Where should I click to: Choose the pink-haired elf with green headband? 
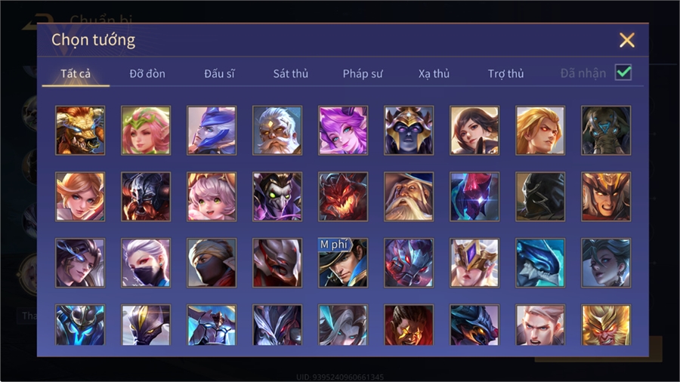146,131
